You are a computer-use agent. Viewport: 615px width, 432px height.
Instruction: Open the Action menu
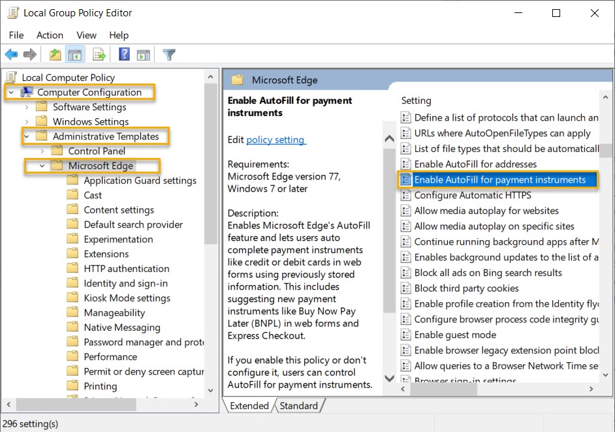[50, 35]
